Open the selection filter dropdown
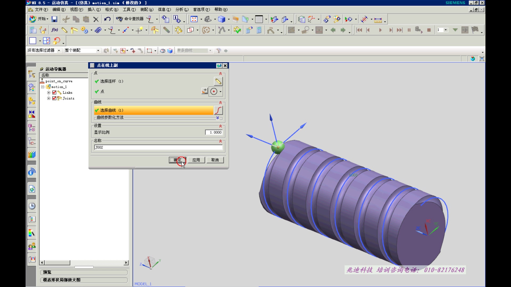 coord(59,50)
